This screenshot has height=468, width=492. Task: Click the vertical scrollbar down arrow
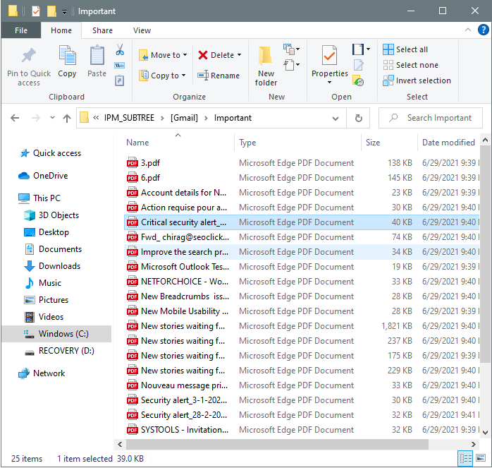[485, 433]
